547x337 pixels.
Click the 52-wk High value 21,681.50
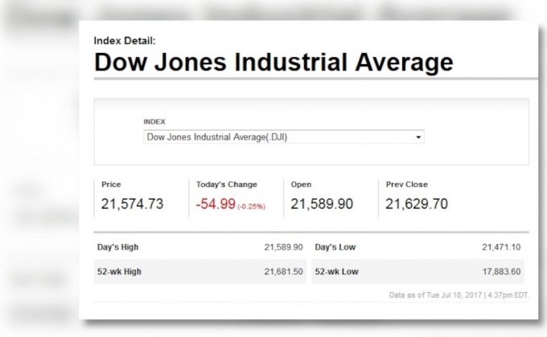(x=283, y=272)
